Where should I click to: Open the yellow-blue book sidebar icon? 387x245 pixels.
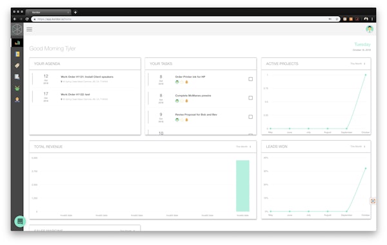pyautogui.click(x=17, y=54)
